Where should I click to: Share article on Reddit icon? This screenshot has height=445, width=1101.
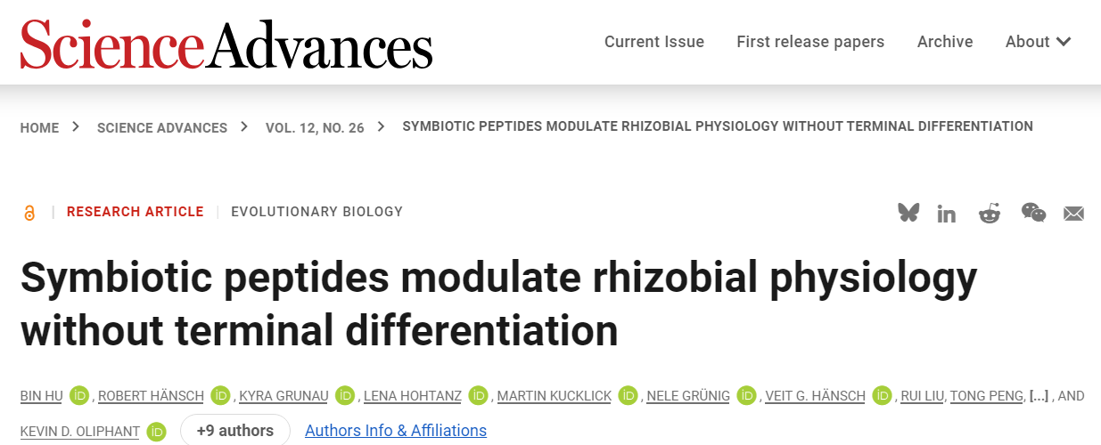[990, 213]
